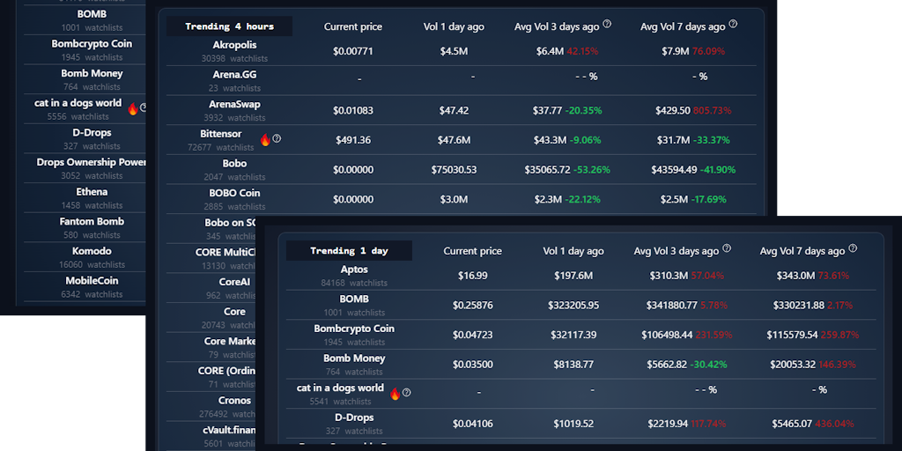Viewport: 902px width, 451px height.
Task: Click the Avg Vol 7 days help icon in the Trending 1 day table
Action: click(x=853, y=249)
